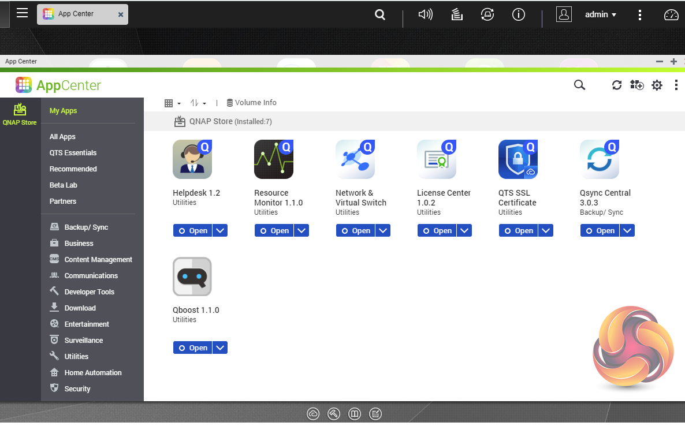This screenshot has height=426, width=685.
Task: Expand License Center Open dropdown arrow
Action: click(x=464, y=230)
